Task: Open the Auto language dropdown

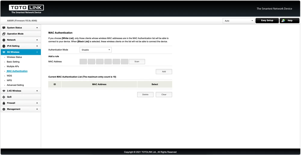Action: click(238, 21)
